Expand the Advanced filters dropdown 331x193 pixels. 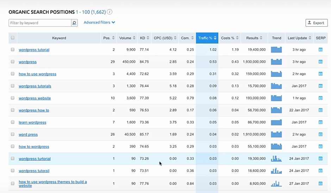(99, 22)
